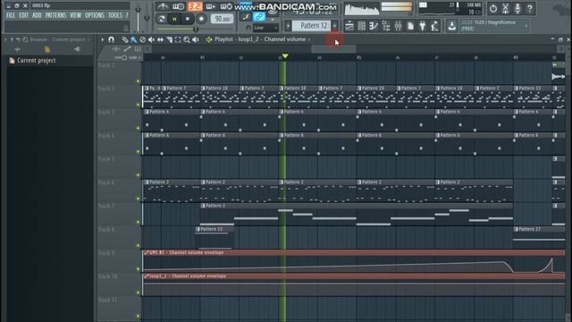The image size is (572, 322).
Task: Click the output oscilloscope display
Action: [361, 8]
